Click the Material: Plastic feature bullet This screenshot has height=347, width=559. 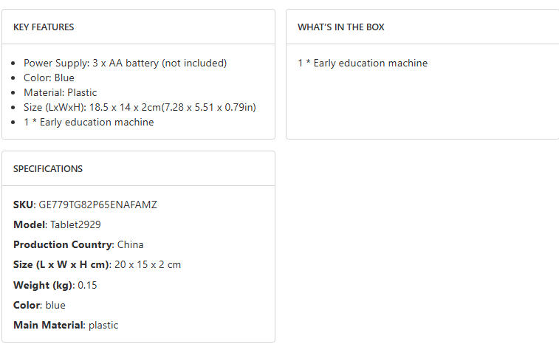60,93
